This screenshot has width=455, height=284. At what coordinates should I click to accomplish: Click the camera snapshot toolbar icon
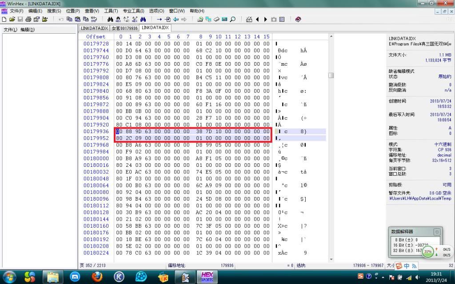[274, 20]
